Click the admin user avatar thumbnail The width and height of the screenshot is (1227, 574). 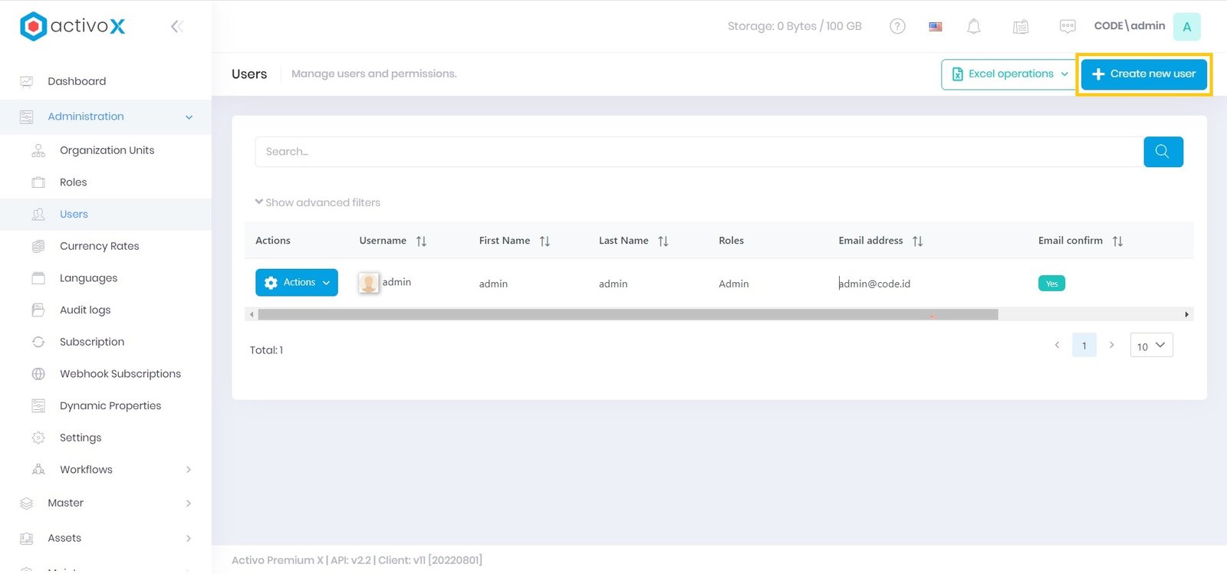click(369, 283)
